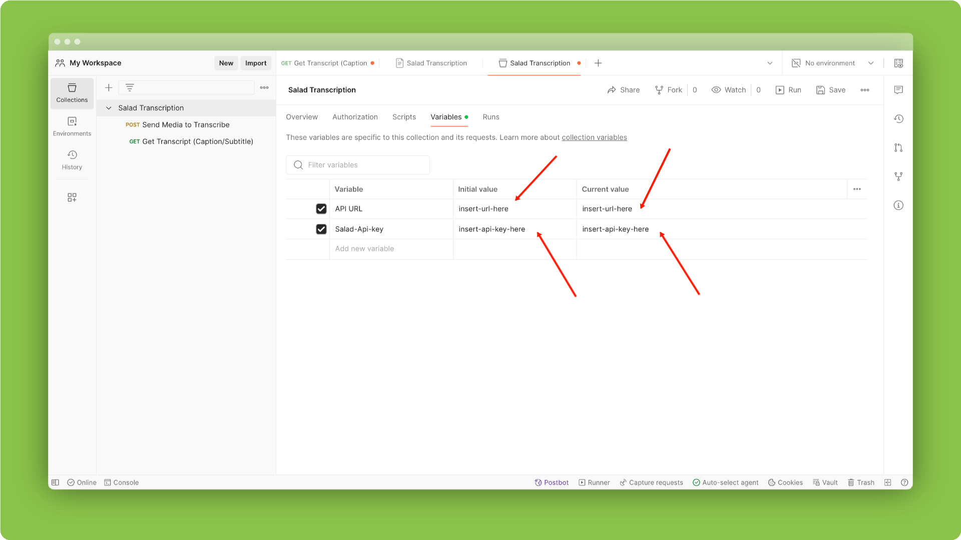The height and width of the screenshot is (540, 961).
Task: Open the collection variables link
Action: [594, 137]
